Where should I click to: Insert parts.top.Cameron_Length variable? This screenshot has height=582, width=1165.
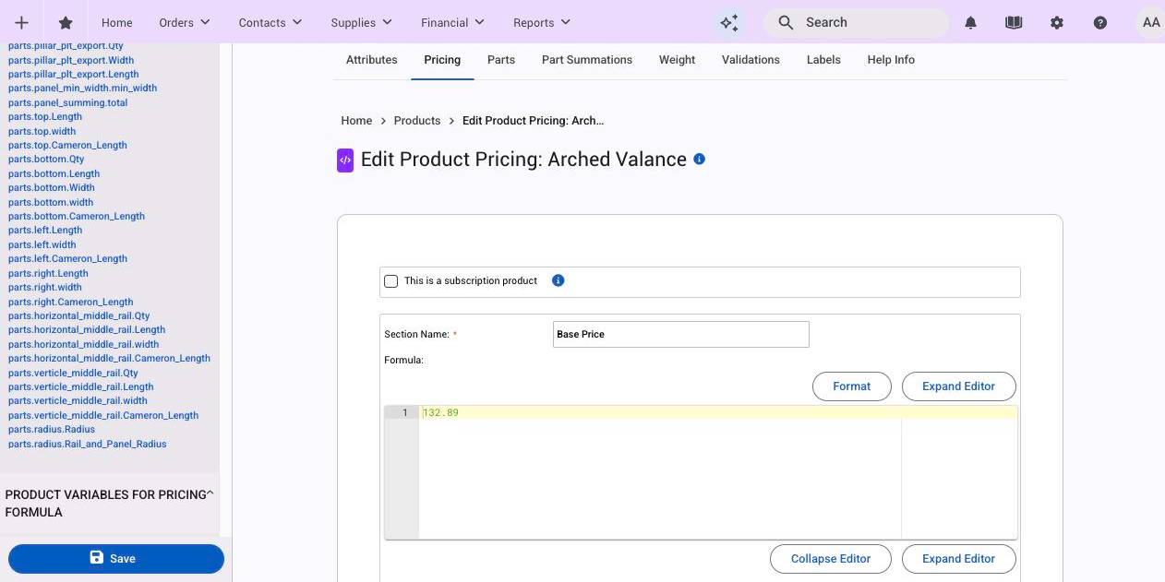tap(68, 146)
